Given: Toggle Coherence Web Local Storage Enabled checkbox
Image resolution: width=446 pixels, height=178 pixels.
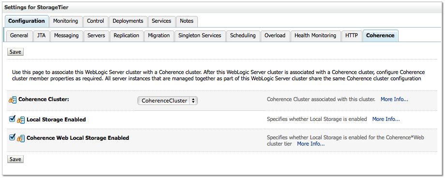Looking at the screenshot, I should tap(12, 137).
